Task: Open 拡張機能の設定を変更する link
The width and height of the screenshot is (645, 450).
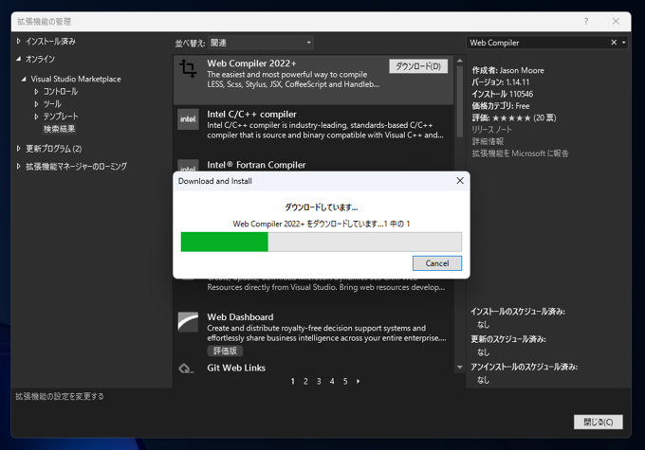Action: pyautogui.click(x=60, y=396)
